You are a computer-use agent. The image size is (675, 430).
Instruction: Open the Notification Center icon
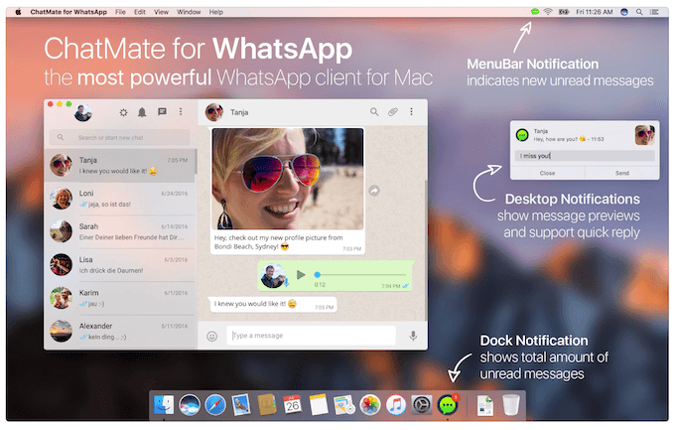pyautogui.click(x=654, y=12)
